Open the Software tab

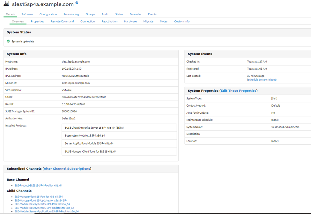coord(27,14)
